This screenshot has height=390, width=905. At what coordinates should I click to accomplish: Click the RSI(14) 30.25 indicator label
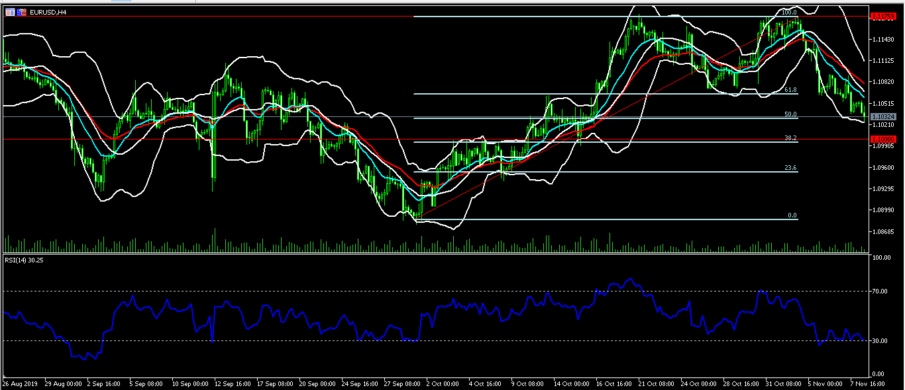click(x=25, y=260)
